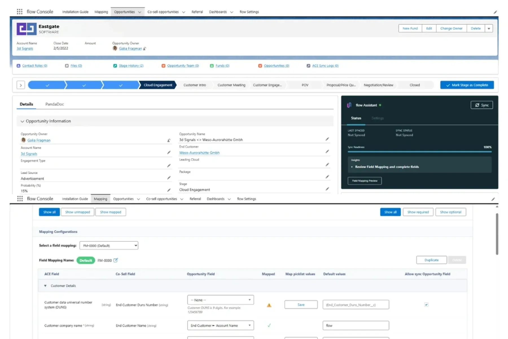Collapse the Customer Details section
Viewport: 508px width, 339px height.
pos(45,286)
